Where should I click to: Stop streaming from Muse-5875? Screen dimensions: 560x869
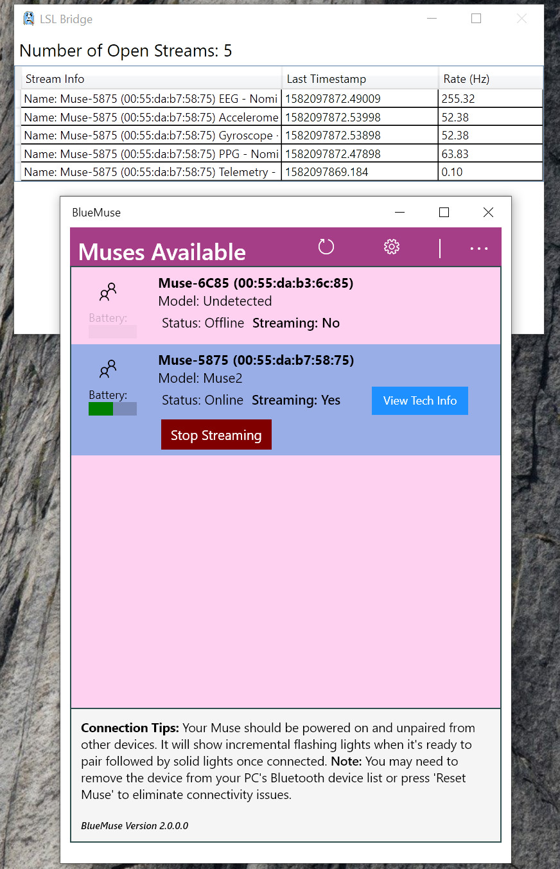coord(216,435)
